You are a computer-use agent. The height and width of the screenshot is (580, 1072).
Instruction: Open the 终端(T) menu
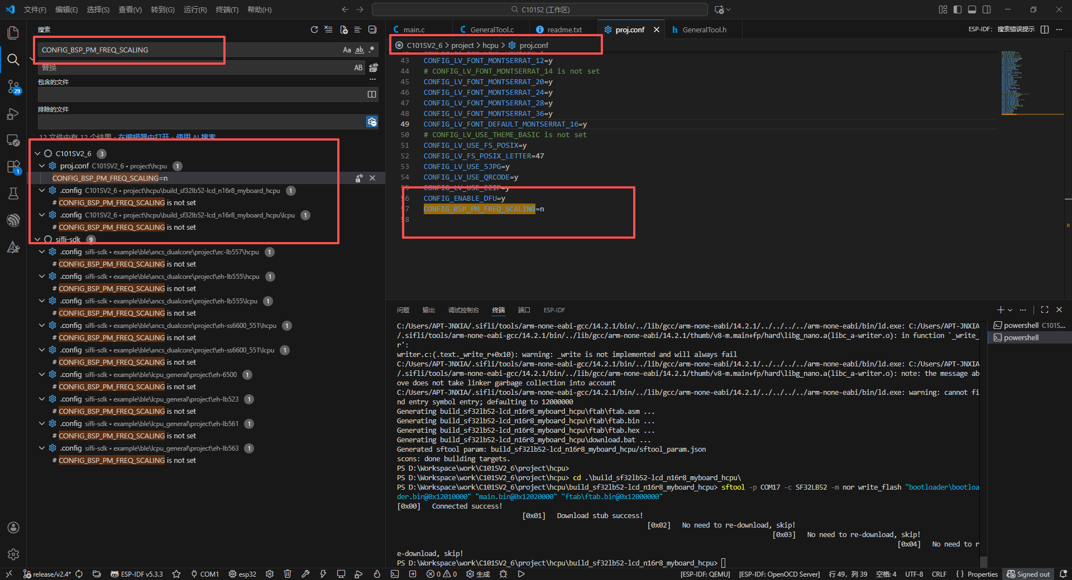(227, 9)
